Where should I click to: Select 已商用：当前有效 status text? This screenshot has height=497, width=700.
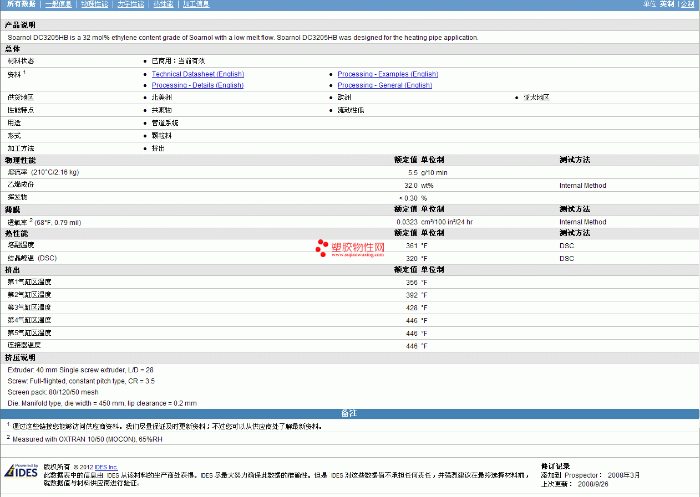tap(178, 61)
